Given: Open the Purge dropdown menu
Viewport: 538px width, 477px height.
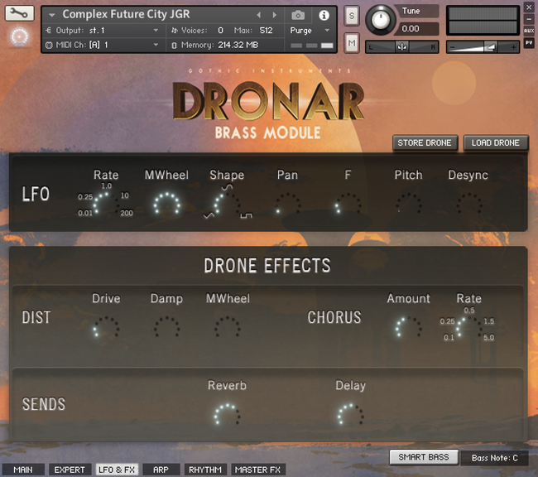Looking at the screenshot, I should click(x=310, y=31).
